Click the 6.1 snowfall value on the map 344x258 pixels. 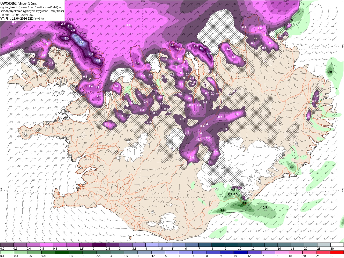tap(76, 37)
